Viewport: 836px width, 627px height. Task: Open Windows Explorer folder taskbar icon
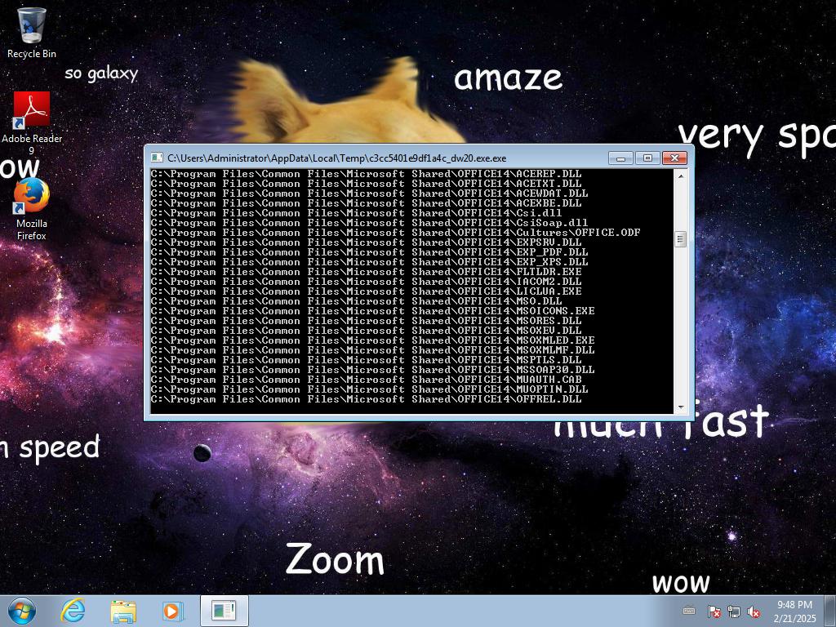tap(123, 611)
